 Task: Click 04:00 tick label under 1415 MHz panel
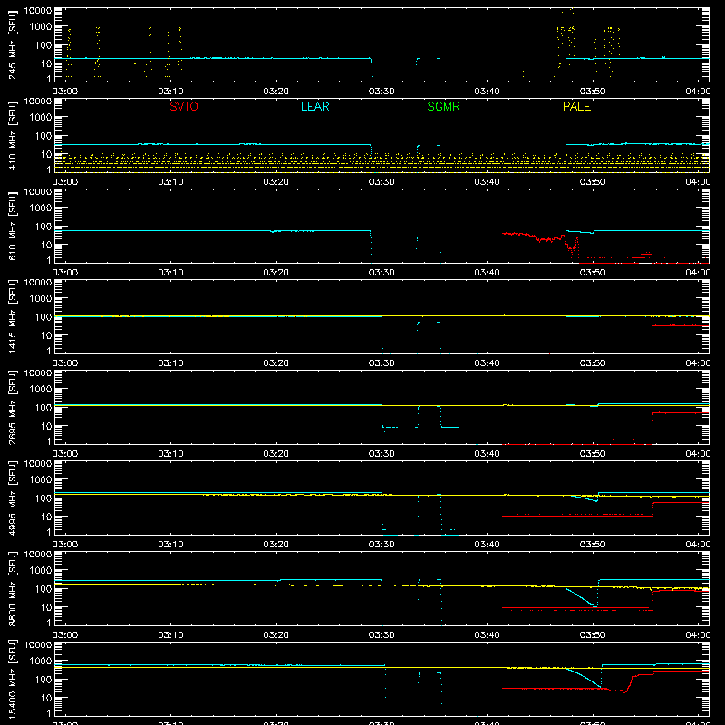698,363
